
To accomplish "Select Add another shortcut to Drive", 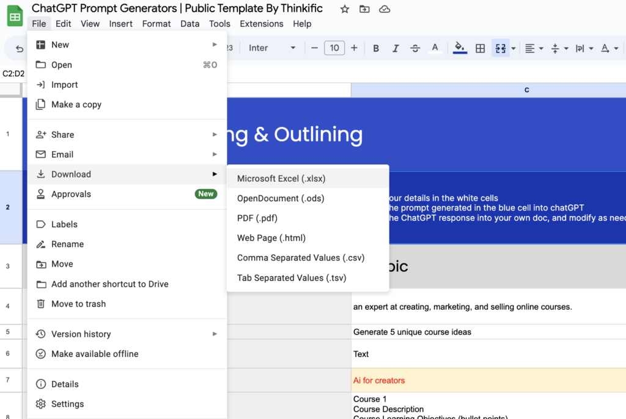I will pyautogui.click(x=127, y=284).
